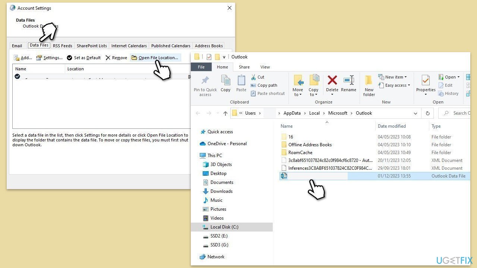Remove the selected data file
This screenshot has width=477, height=268.
point(116,58)
